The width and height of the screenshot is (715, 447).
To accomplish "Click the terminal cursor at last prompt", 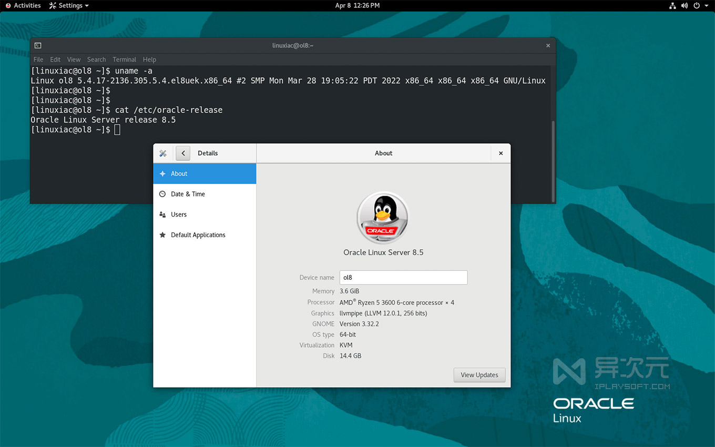I will coord(117,130).
